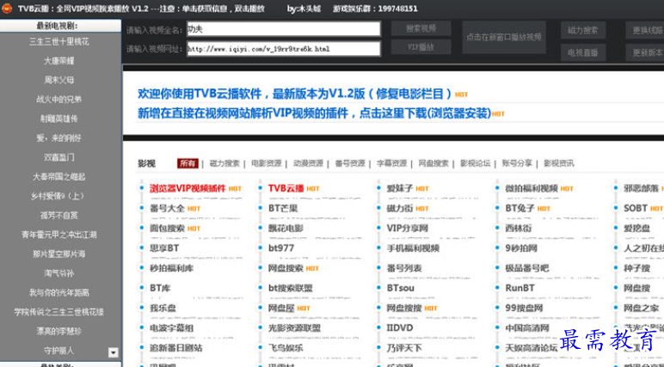
Task: Open the 网盘搜索 category tab
Action: pos(433,163)
